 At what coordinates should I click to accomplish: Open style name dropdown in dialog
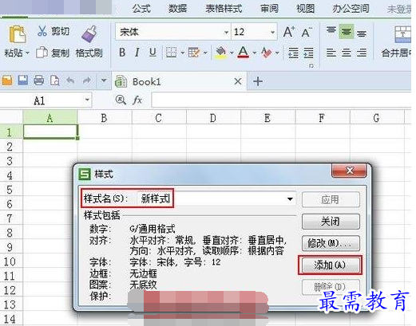tap(290, 198)
